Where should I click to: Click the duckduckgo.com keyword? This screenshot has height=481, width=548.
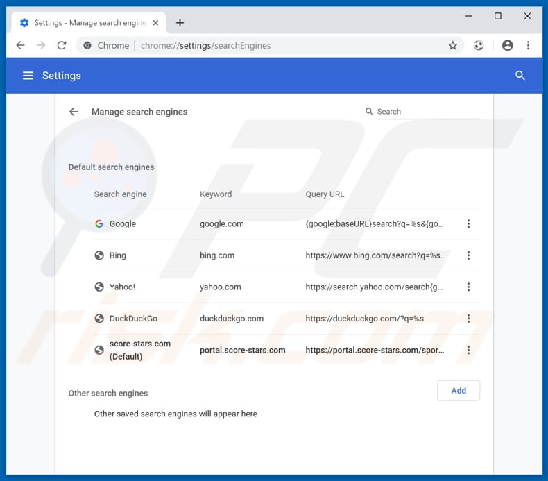click(x=232, y=319)
